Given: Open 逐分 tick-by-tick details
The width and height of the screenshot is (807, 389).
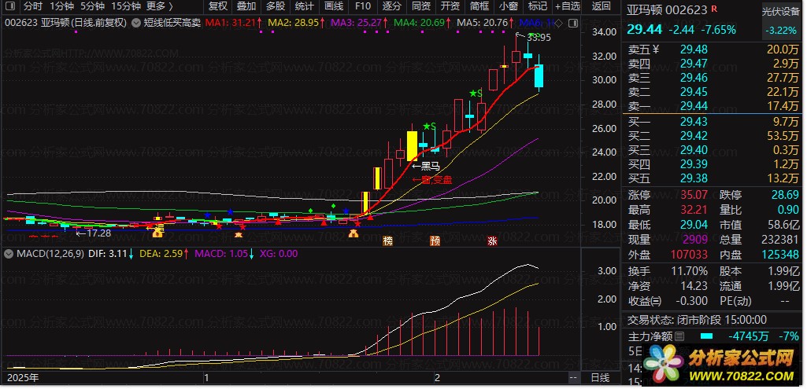Looking at the screenshot, I should coord(392,6).
